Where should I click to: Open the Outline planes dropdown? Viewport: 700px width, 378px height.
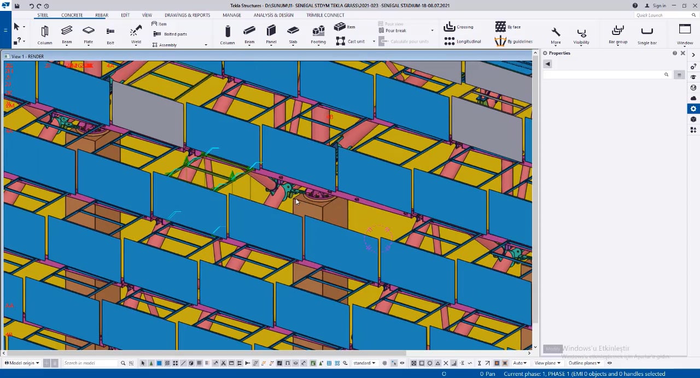tap(585, 363)
